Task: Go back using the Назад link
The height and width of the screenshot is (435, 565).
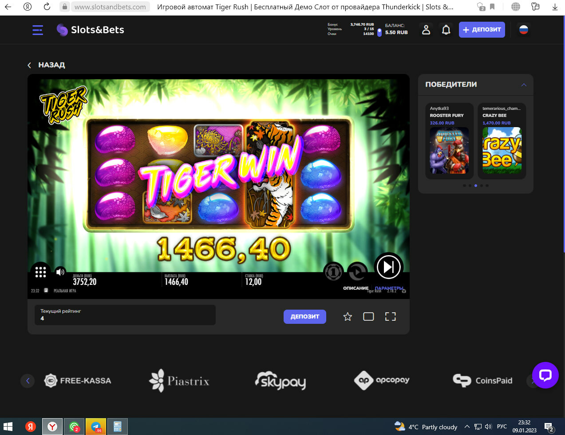Action: [x=47, y=65]
